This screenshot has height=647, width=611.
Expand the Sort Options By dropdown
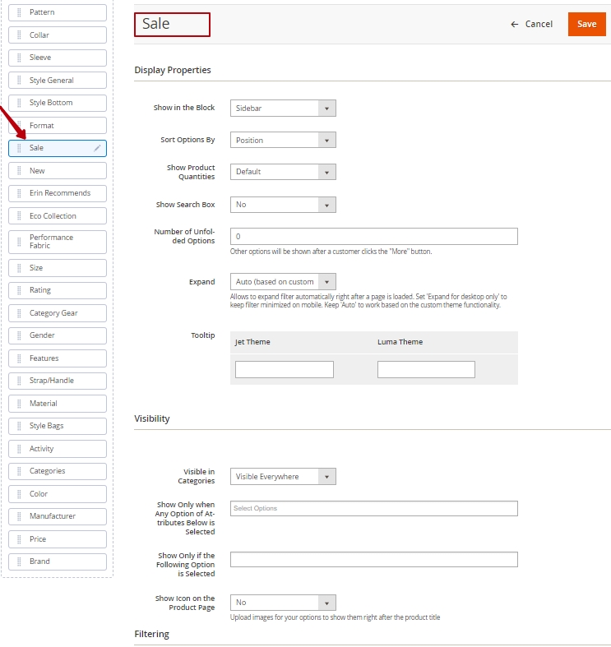[x=283, y=141]
